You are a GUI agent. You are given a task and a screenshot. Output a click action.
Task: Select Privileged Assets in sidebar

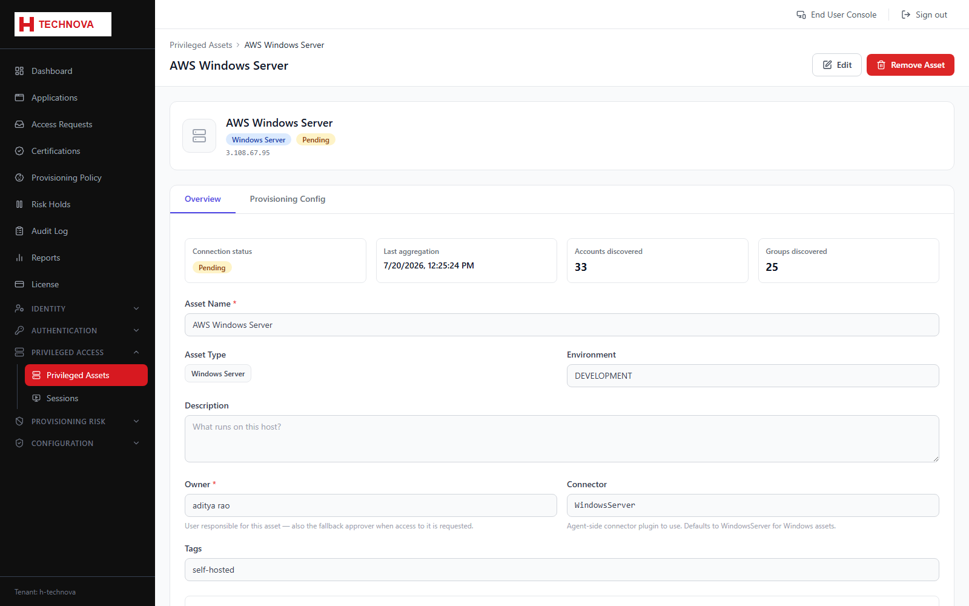pos(86,375)
